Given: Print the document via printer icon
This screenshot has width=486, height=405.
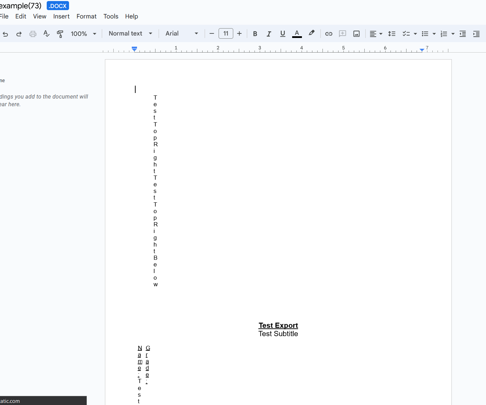Looking at the screenshot, I should click(33, 34).
